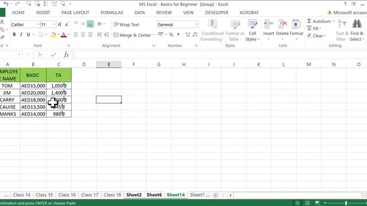
Task: Click Insert Function fx icon
Action: click(x=67, y=55)
